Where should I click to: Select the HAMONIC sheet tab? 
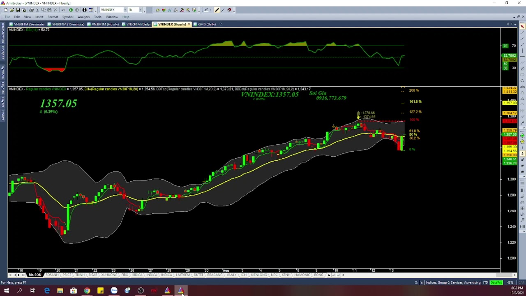pos(302,275)
